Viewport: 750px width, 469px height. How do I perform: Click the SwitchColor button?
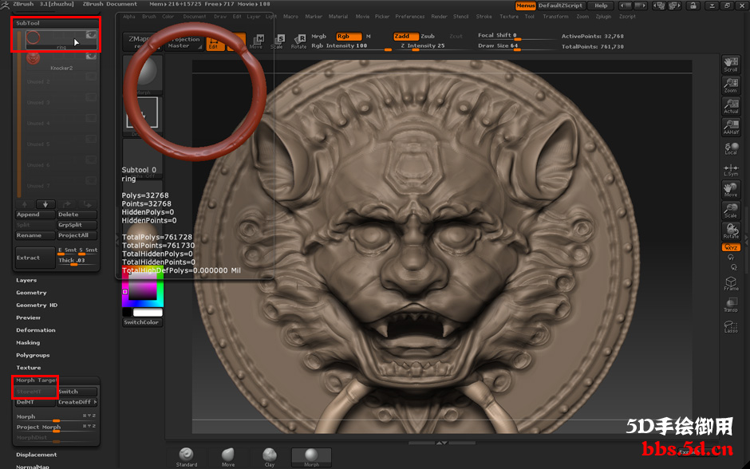[x=142, y=322]
